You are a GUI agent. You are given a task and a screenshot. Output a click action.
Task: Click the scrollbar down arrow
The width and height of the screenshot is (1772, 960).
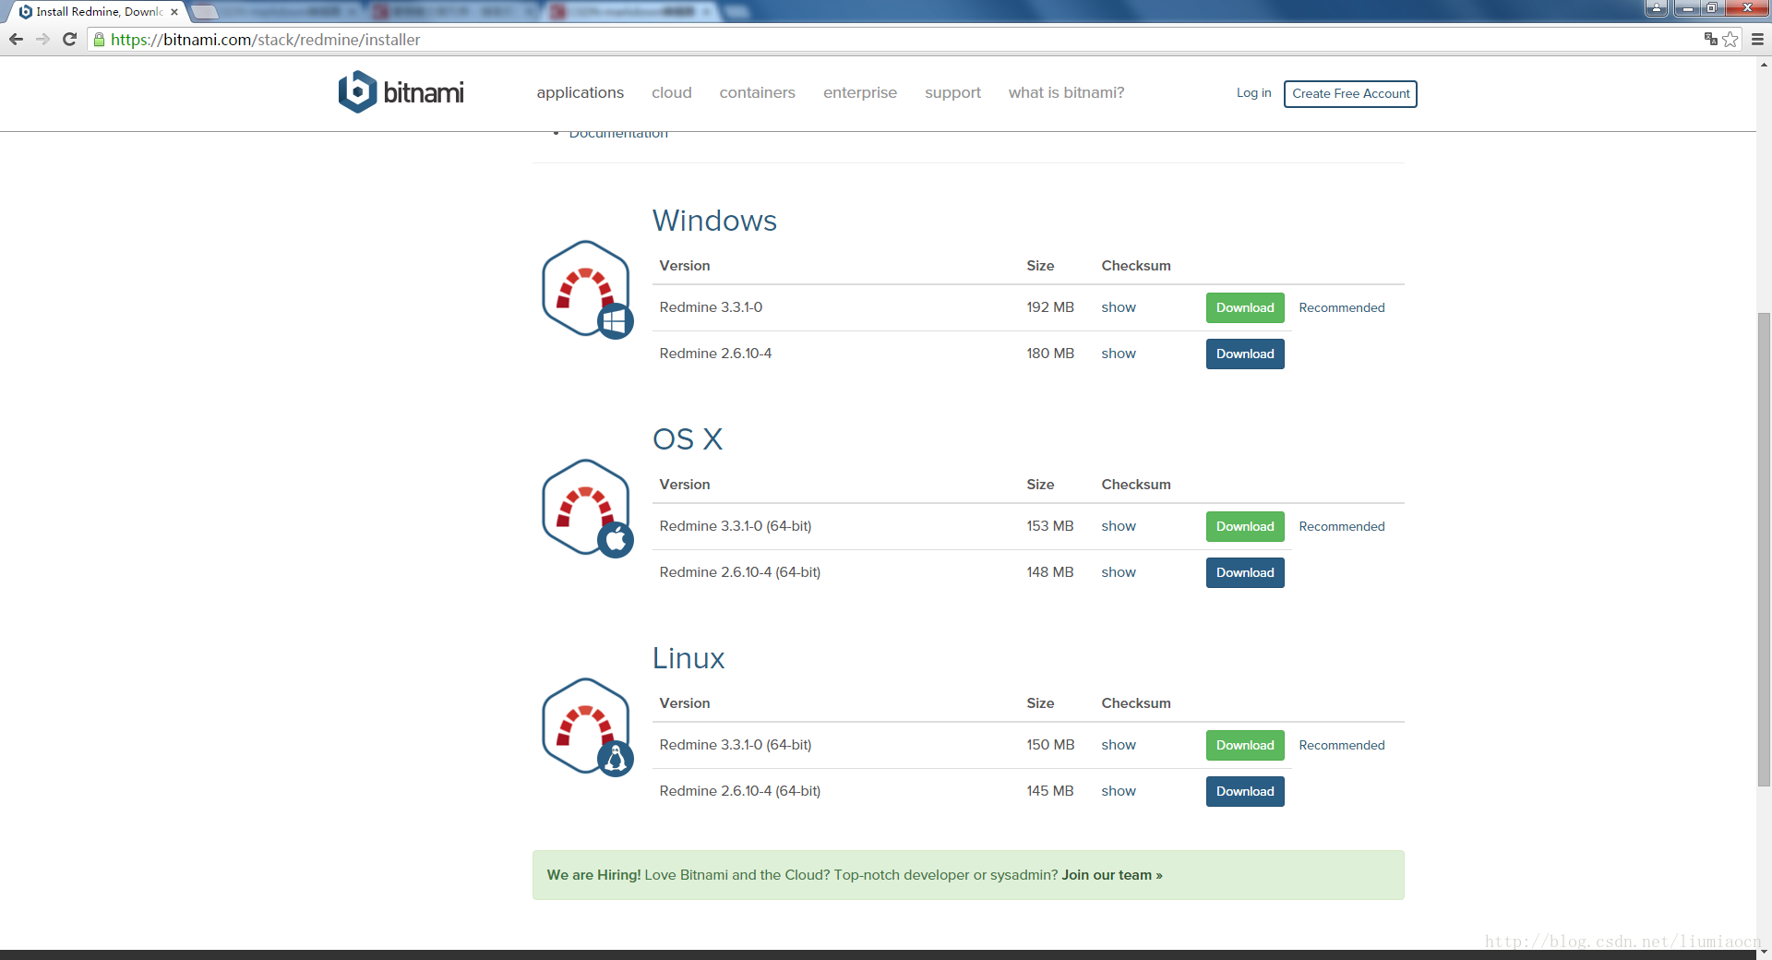[1764, 952]
